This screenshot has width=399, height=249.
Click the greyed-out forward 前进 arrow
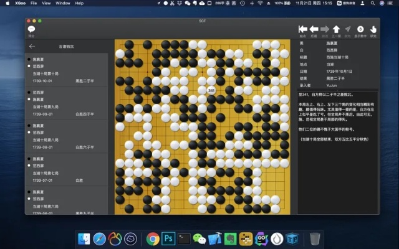coord(325,29)
